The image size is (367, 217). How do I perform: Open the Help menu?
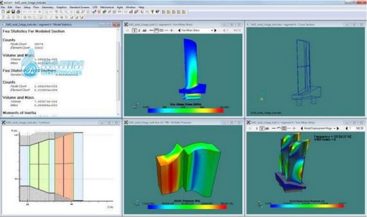coord(141,7)
